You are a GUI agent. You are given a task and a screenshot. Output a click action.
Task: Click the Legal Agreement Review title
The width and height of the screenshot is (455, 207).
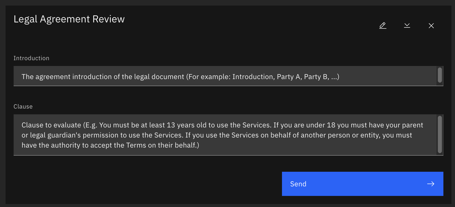[69, 19]
